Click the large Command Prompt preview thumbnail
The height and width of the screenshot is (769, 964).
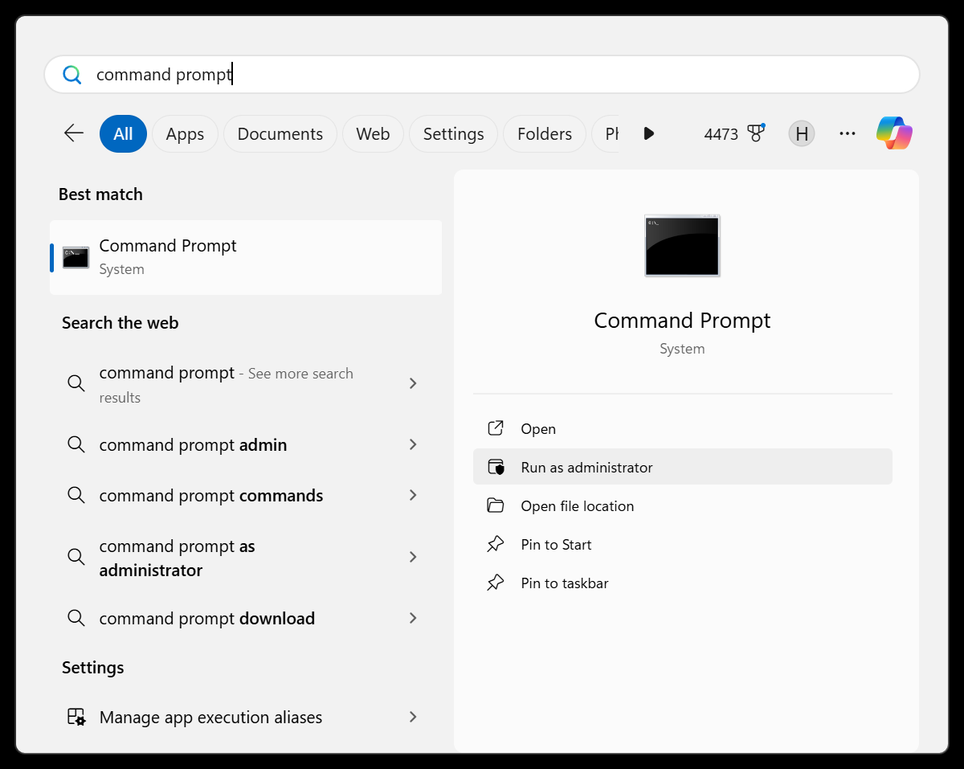[x=682, y=246]
